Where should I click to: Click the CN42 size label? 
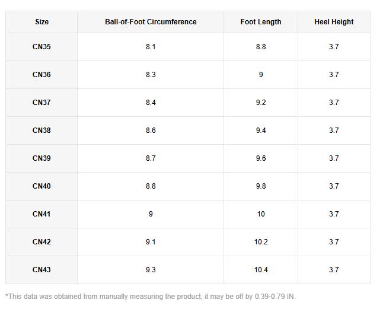pyautogui.click(x=42, y=242)
